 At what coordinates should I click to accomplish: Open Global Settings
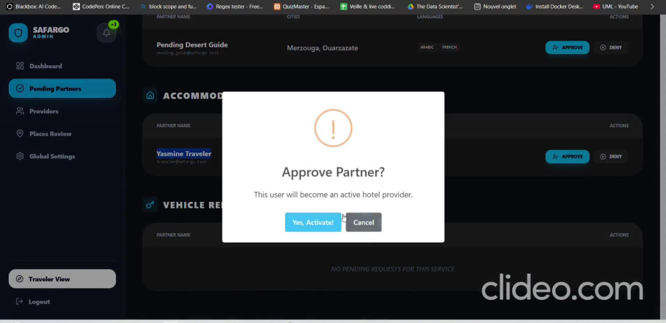pyautogui.click(x=52, y=157)
